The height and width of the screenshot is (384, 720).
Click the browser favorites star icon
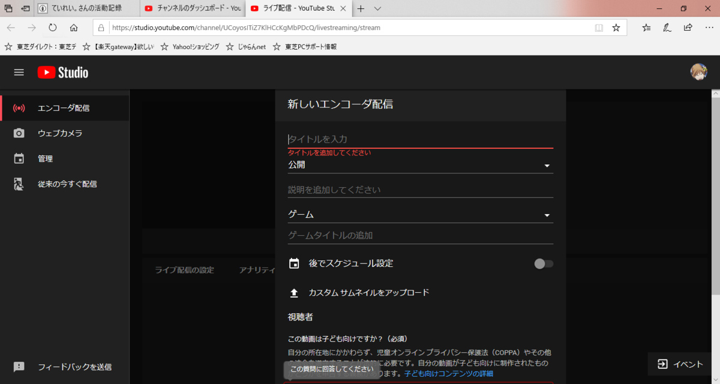coord(616,27)
